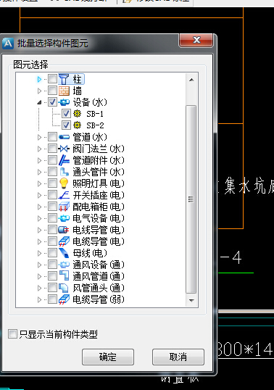Check the 阀门法兰(水) checkbox
Viewport: 274px width, 390px height.
[x=52, y=149]
